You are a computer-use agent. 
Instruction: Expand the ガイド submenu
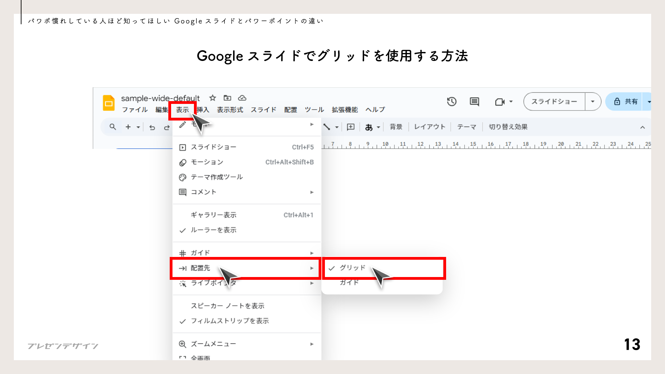click(247, 253)
